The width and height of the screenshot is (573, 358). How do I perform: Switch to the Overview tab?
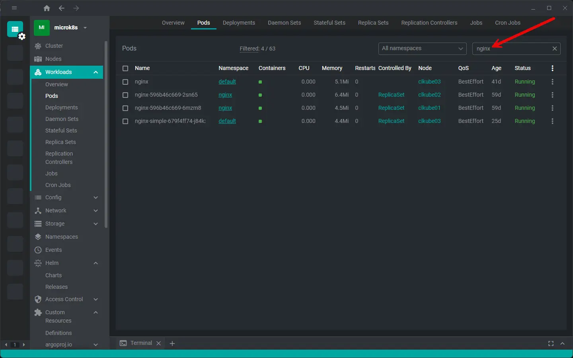[x=173, y=23]
